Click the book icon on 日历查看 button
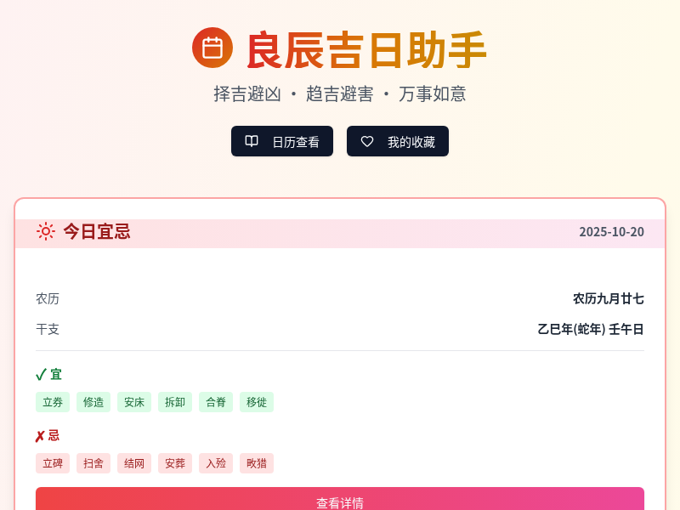This screenshot has height=510, width=680. click(x=251, y=141)
